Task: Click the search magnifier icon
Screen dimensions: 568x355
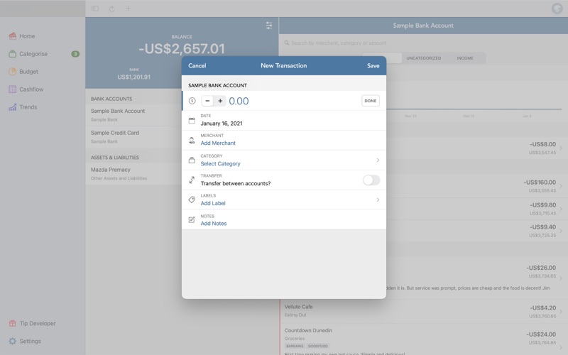Action: (287, 43)
